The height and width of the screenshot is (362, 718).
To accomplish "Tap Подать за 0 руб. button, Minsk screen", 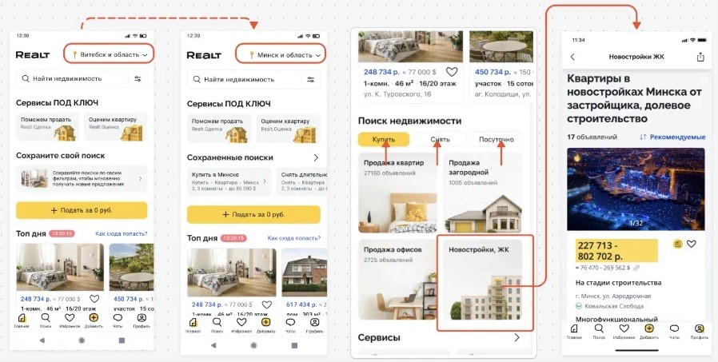I will coord(253,214).
